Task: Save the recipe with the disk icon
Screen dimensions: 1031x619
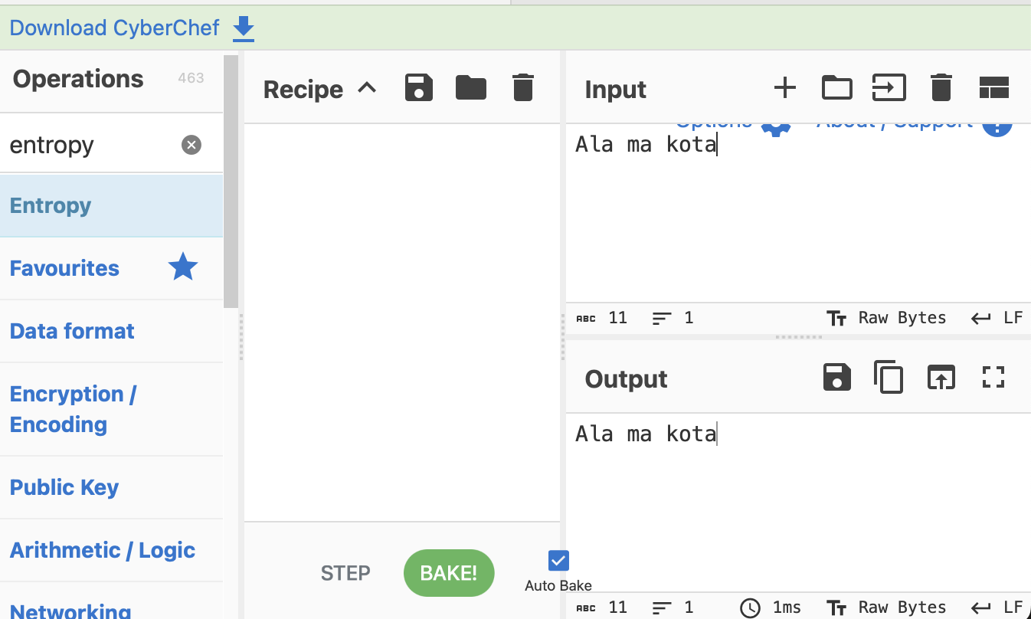Action: 419,88
